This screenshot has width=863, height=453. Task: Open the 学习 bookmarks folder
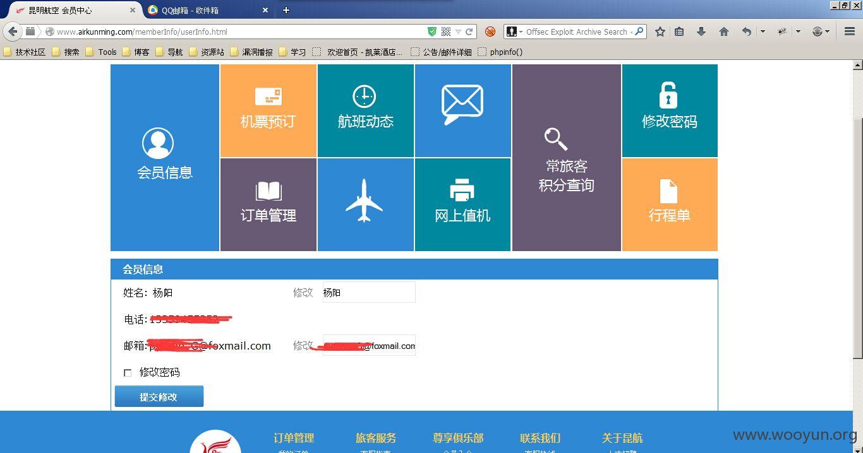pyautogui.click(x=293, y=52)
